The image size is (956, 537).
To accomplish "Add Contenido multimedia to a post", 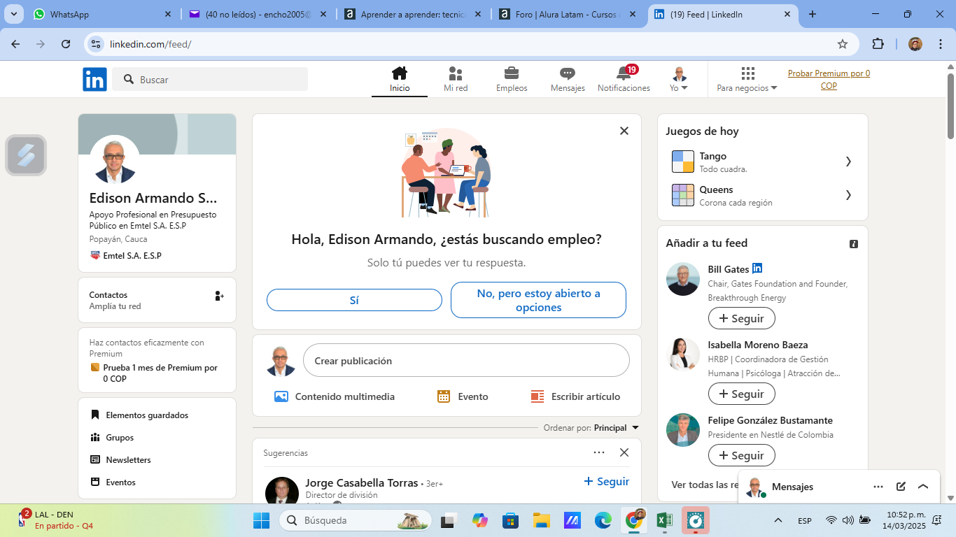I will (x=335, y=396).
